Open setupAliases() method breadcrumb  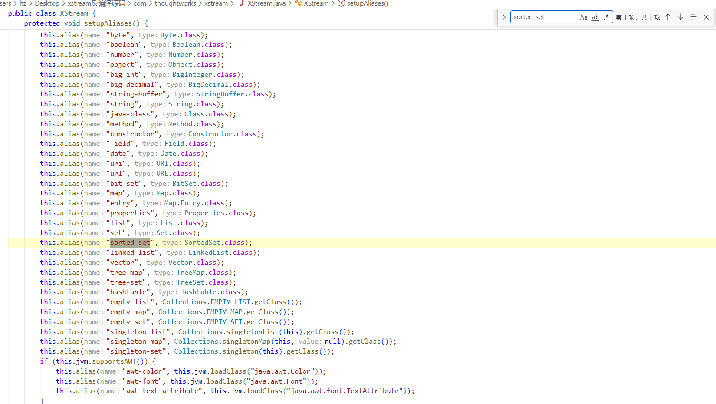click(x=368, y=3)
